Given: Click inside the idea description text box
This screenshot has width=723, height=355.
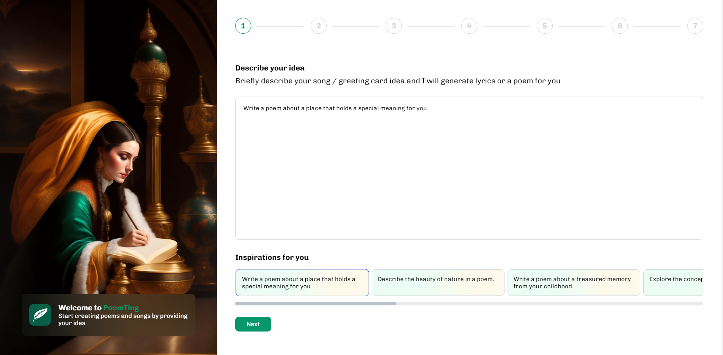Looking at the screenshot, I should pos(469,168).
